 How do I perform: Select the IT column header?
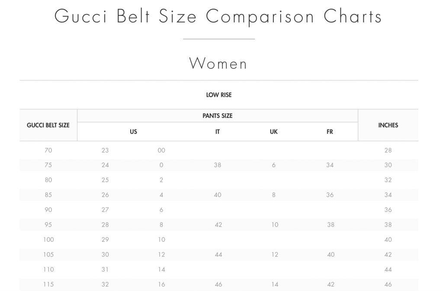217,132
